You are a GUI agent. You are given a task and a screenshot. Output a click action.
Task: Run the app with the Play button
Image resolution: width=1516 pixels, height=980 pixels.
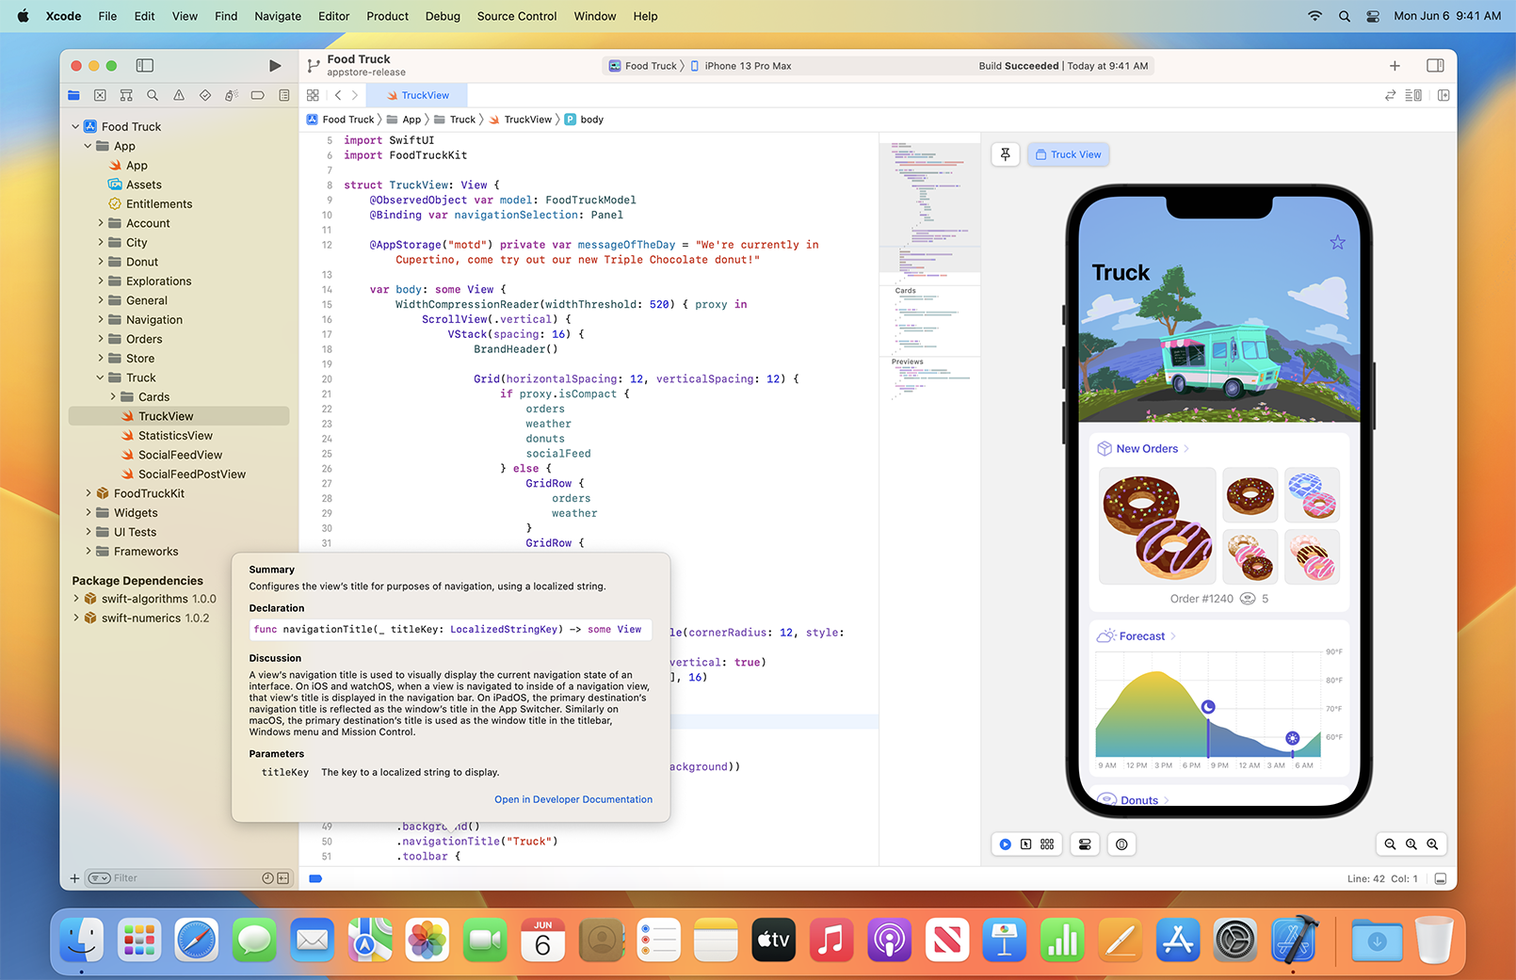274,66
